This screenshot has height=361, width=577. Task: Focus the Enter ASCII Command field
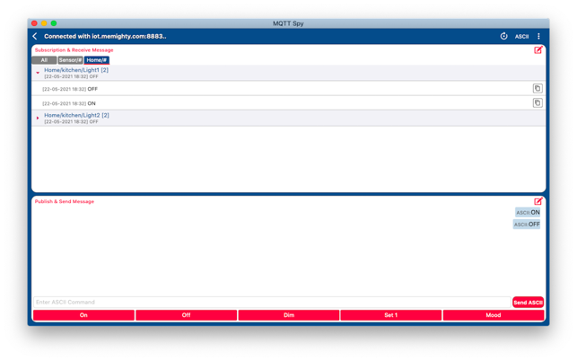[269, 303]
